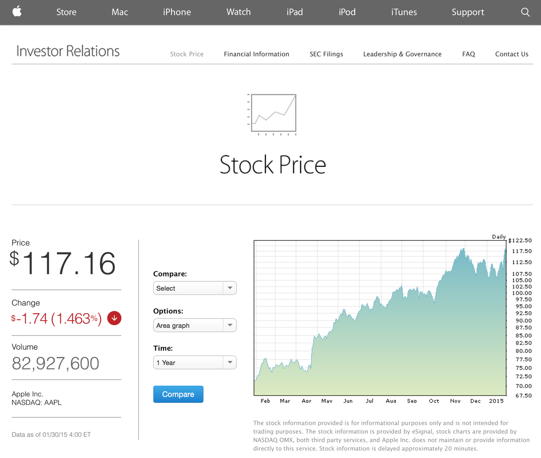Screen dimensions: 541x458
Task: Go to the iPod section
Action: (347, 12)
